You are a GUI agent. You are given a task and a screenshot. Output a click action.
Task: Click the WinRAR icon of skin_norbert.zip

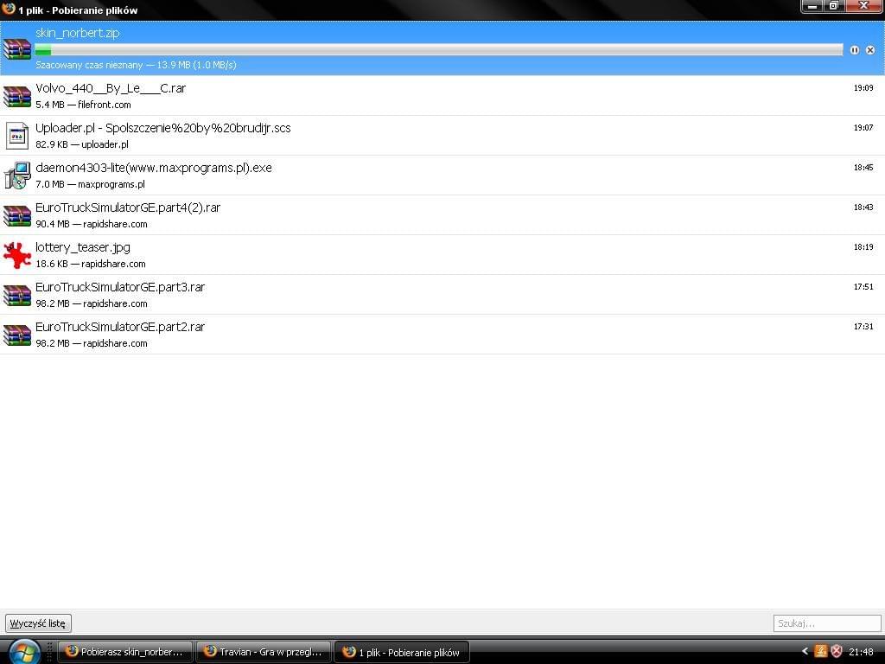17,48
